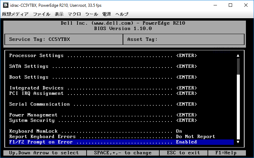Viewport: 254px width, 158px height.
Task: Maximize the iDRAC console window
Action: click(x=230, y=5)
